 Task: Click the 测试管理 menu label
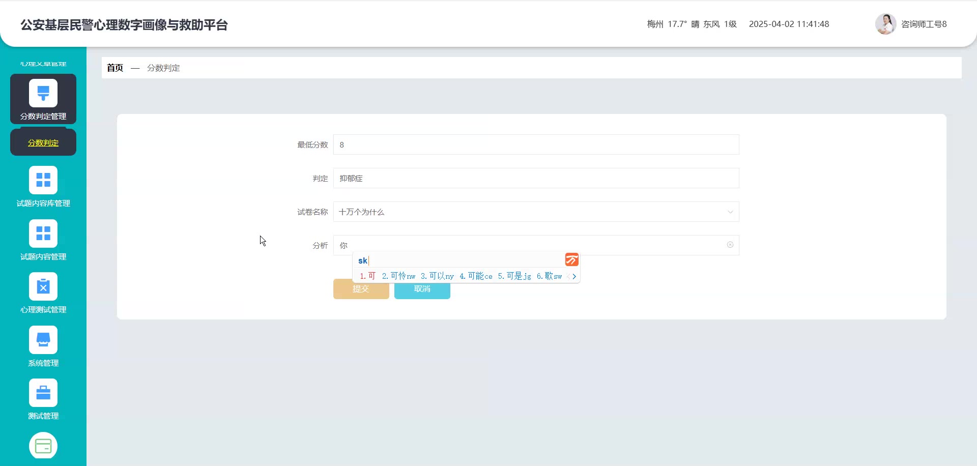43,416
